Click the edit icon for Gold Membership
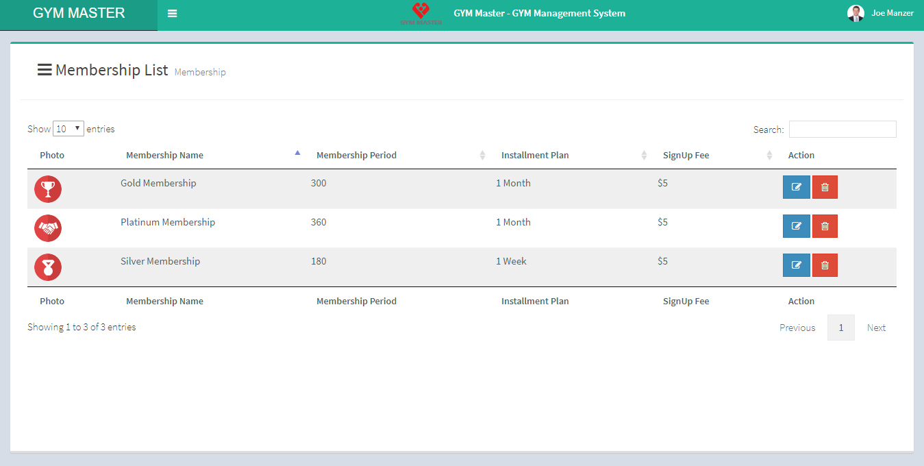This screenshot has width=924, height=466. [796, 187]
